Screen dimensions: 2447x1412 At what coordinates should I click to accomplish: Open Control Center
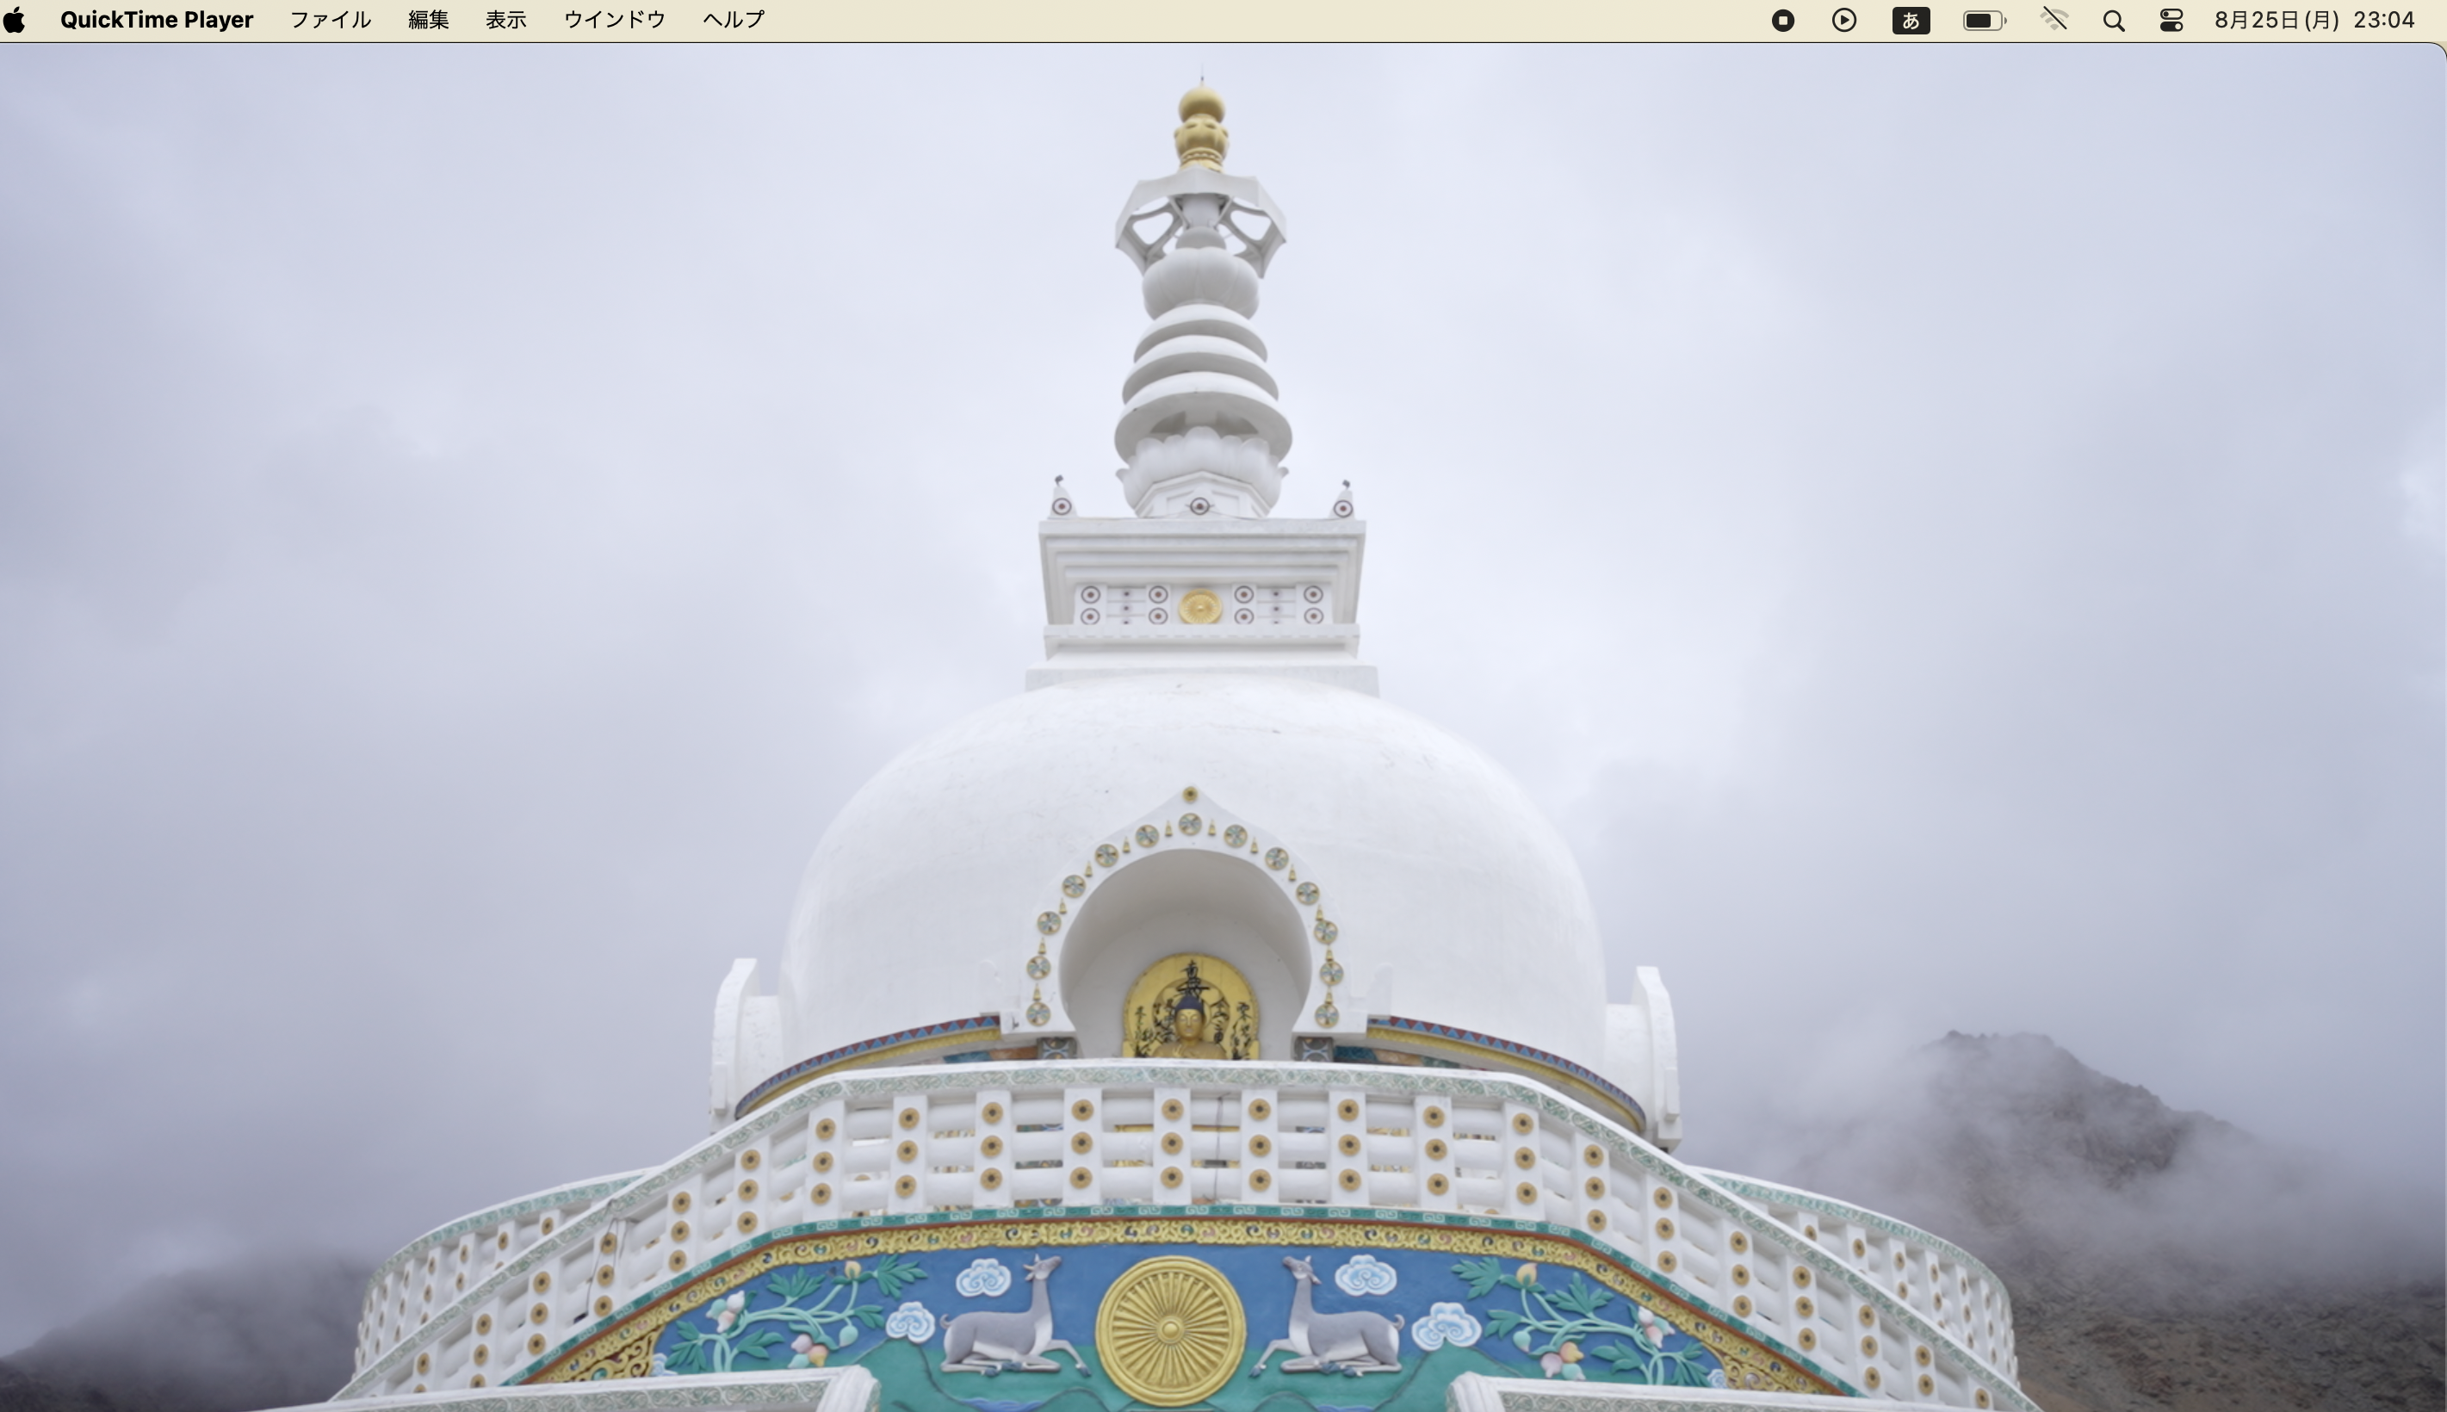coord(2171,21)
